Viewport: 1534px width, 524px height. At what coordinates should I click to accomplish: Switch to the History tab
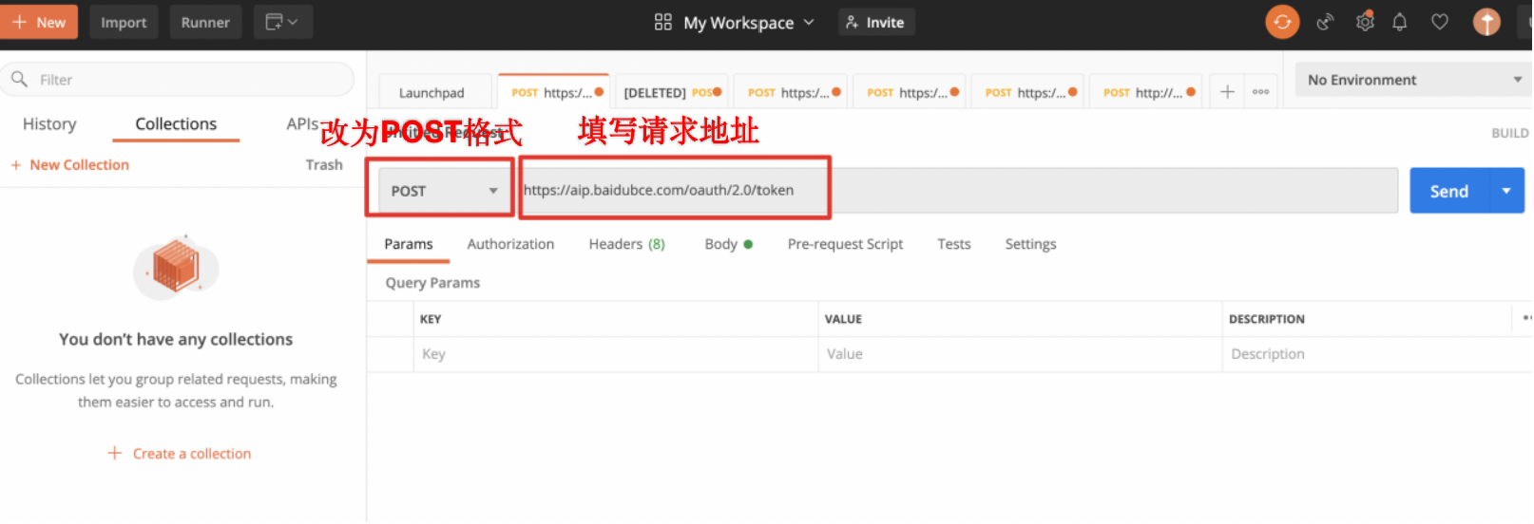(x=49, y=123)
